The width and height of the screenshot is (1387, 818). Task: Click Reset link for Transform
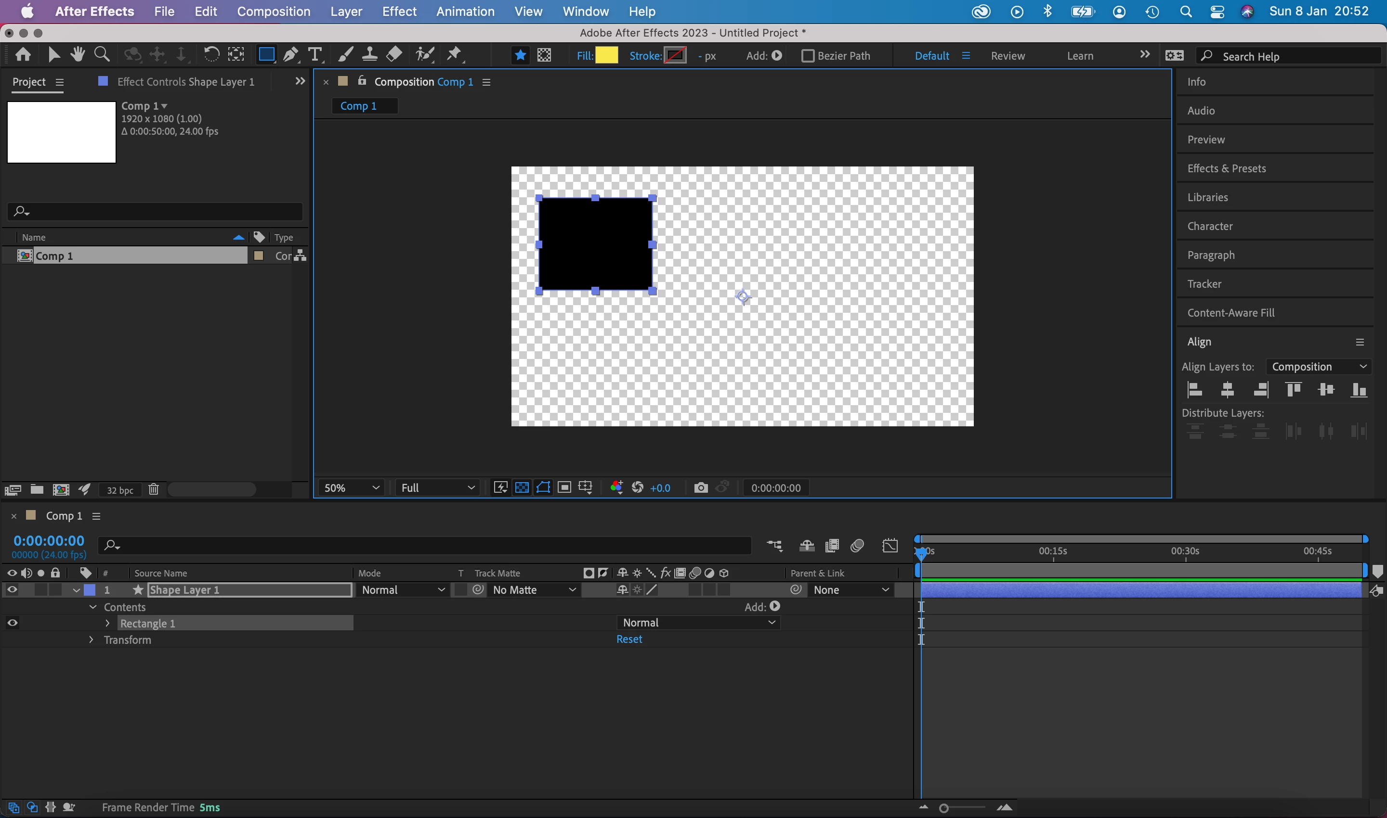(629, 639)
